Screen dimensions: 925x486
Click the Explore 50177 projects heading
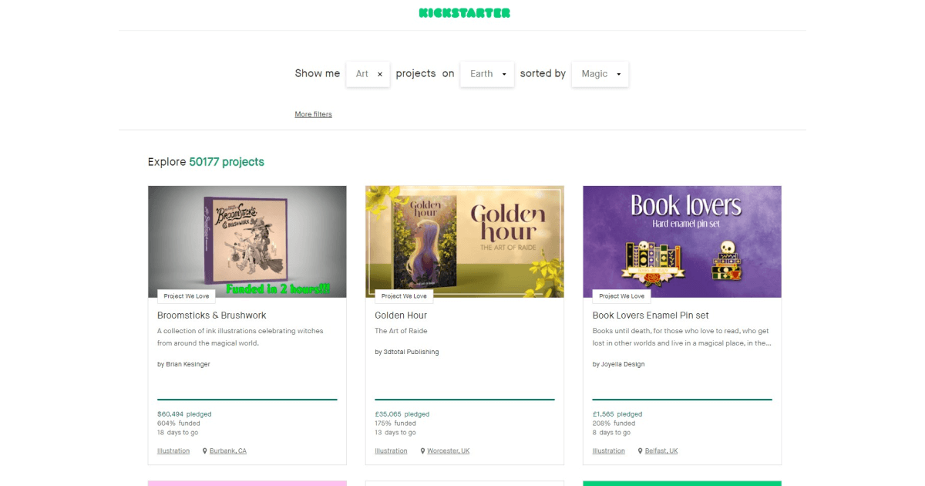(206, 162)
